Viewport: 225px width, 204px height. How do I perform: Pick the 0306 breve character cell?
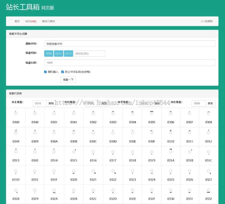pos(170,117)
